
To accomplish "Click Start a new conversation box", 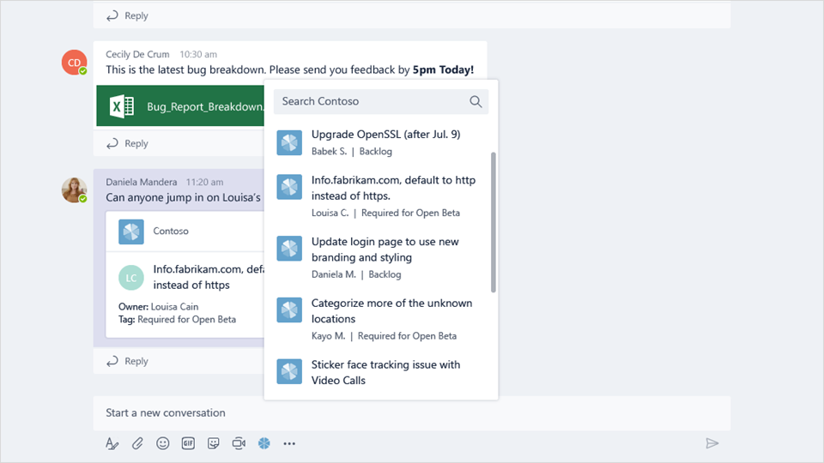I will [412, 412].
